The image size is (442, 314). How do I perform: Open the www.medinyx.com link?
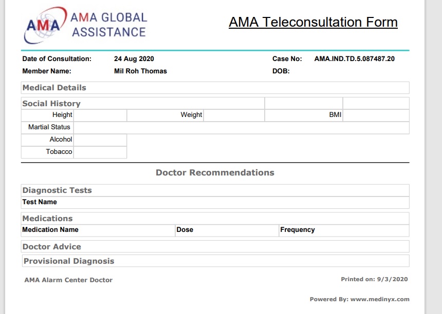tap(380, 299)
